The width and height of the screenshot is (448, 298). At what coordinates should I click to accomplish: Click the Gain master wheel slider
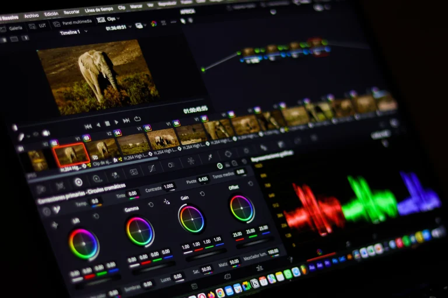pyautogui.click(x=206, y=255)
